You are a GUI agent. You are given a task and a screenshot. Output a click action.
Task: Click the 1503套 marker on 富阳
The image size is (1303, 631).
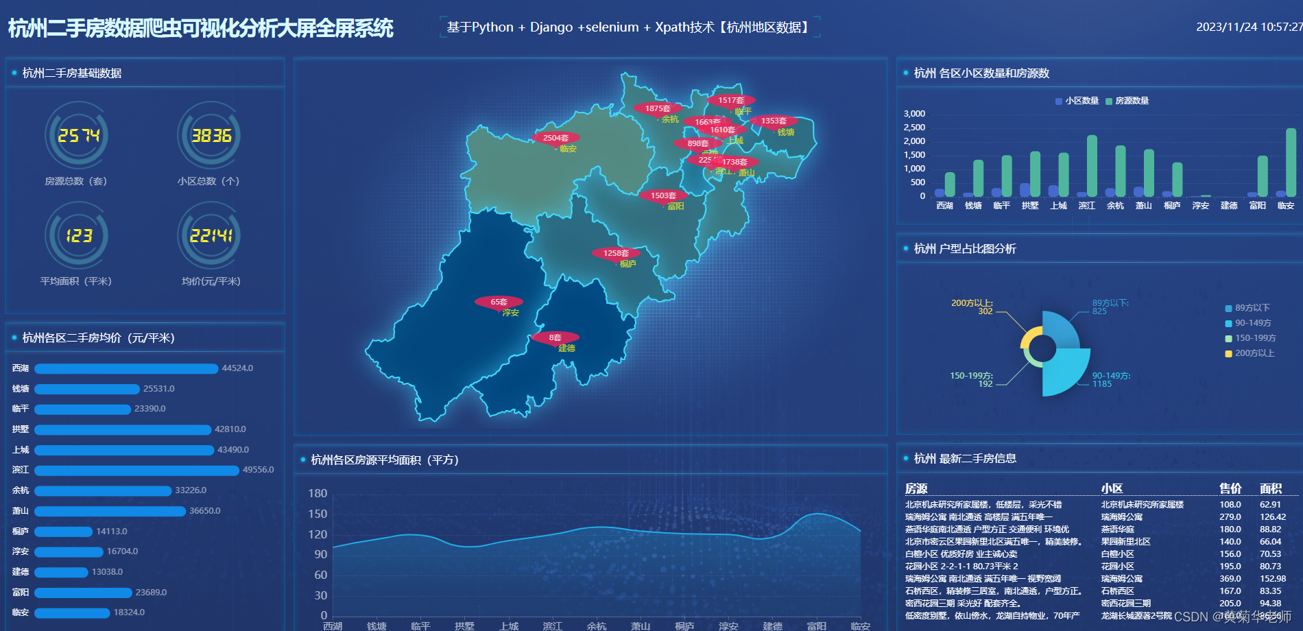click(x=663, y=195)
